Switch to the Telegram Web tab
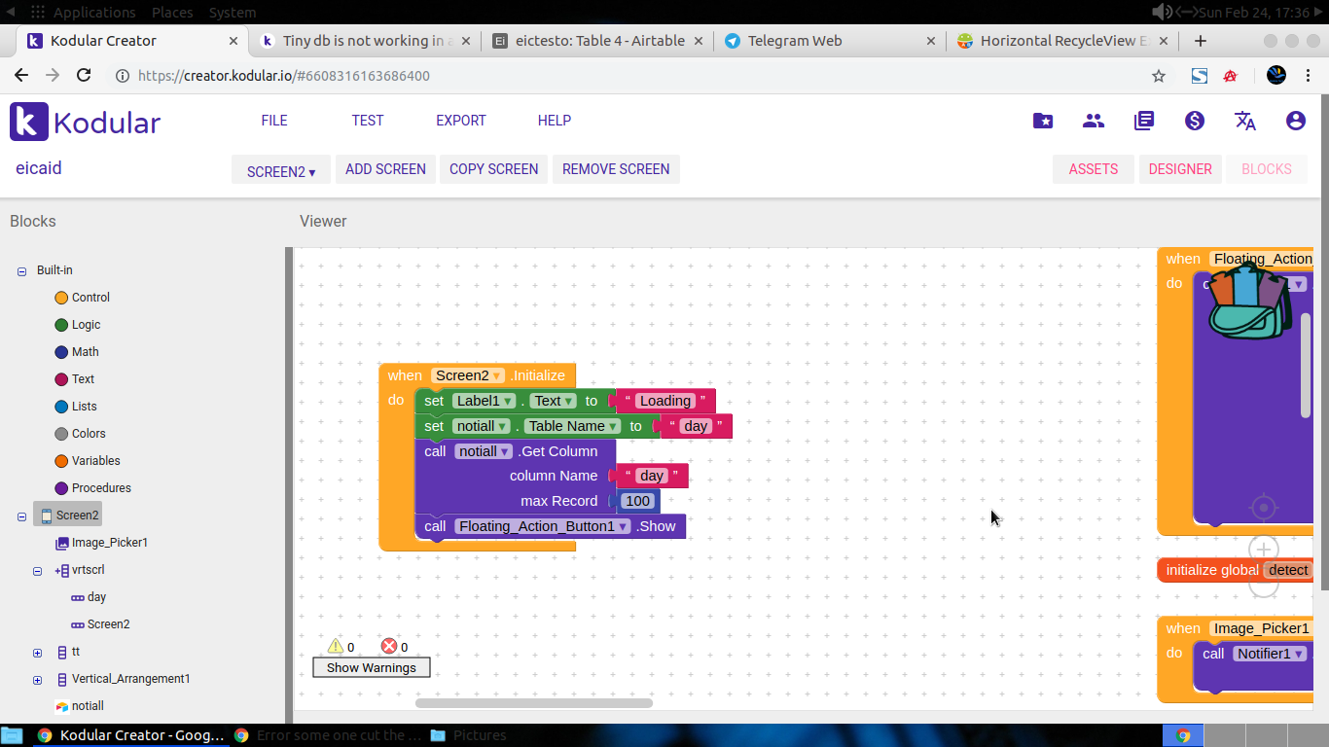1329x747 pixels. pos(795,41)
